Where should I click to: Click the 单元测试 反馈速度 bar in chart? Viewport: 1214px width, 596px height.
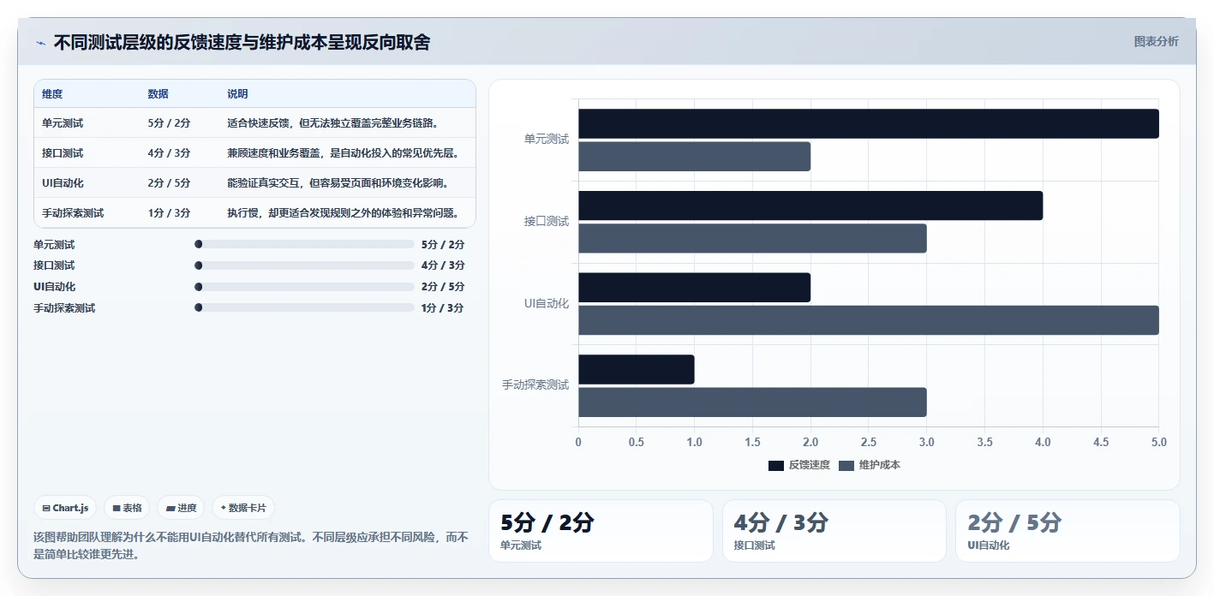[x=869, y=123]
